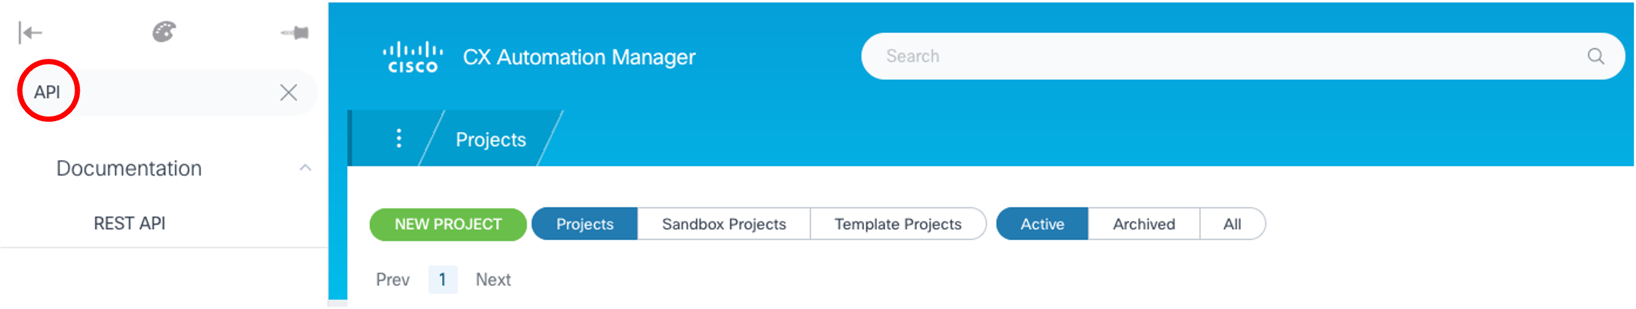Open the REST API documentation

coord(129,223)
